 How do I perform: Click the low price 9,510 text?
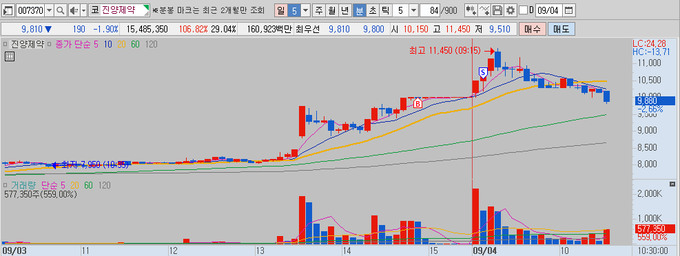tap(499, 30)
